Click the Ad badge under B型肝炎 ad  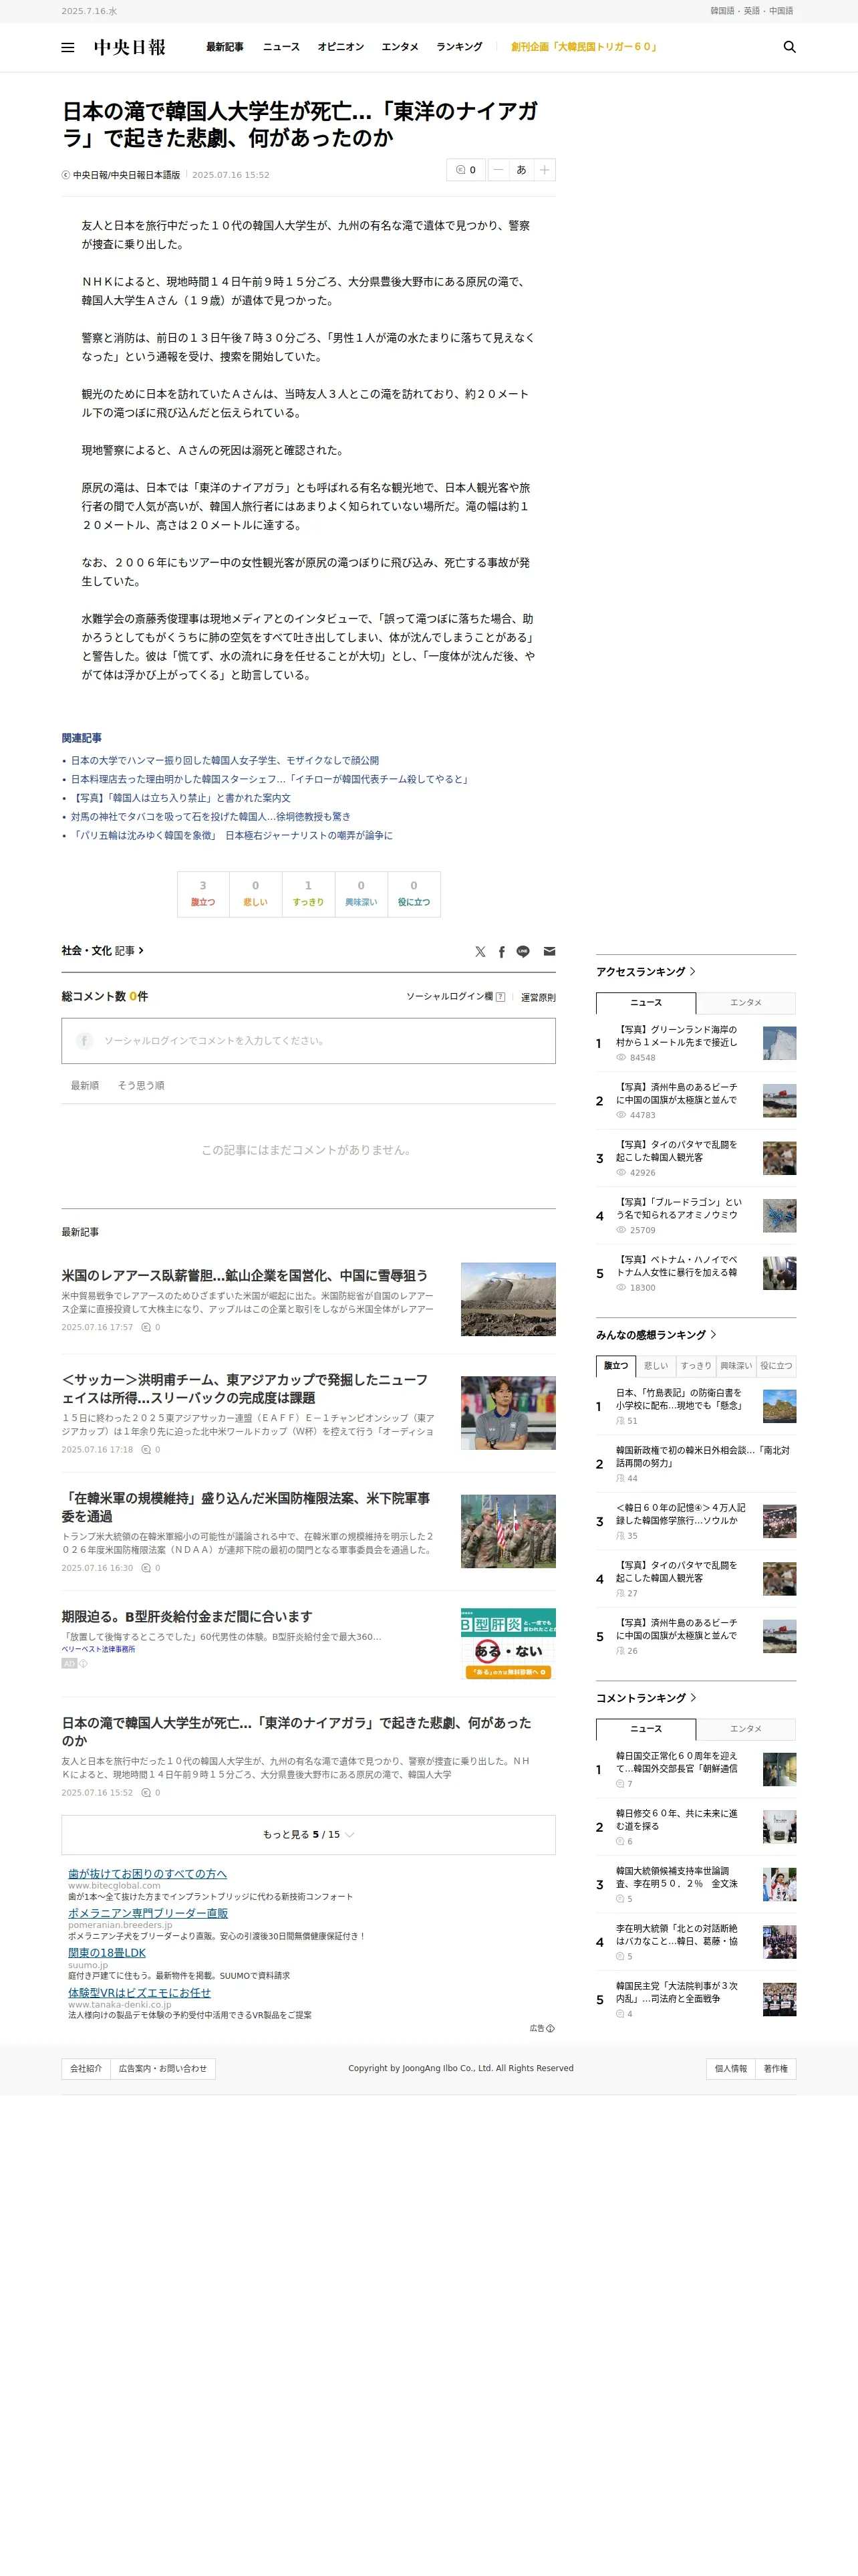(69, 1664)
